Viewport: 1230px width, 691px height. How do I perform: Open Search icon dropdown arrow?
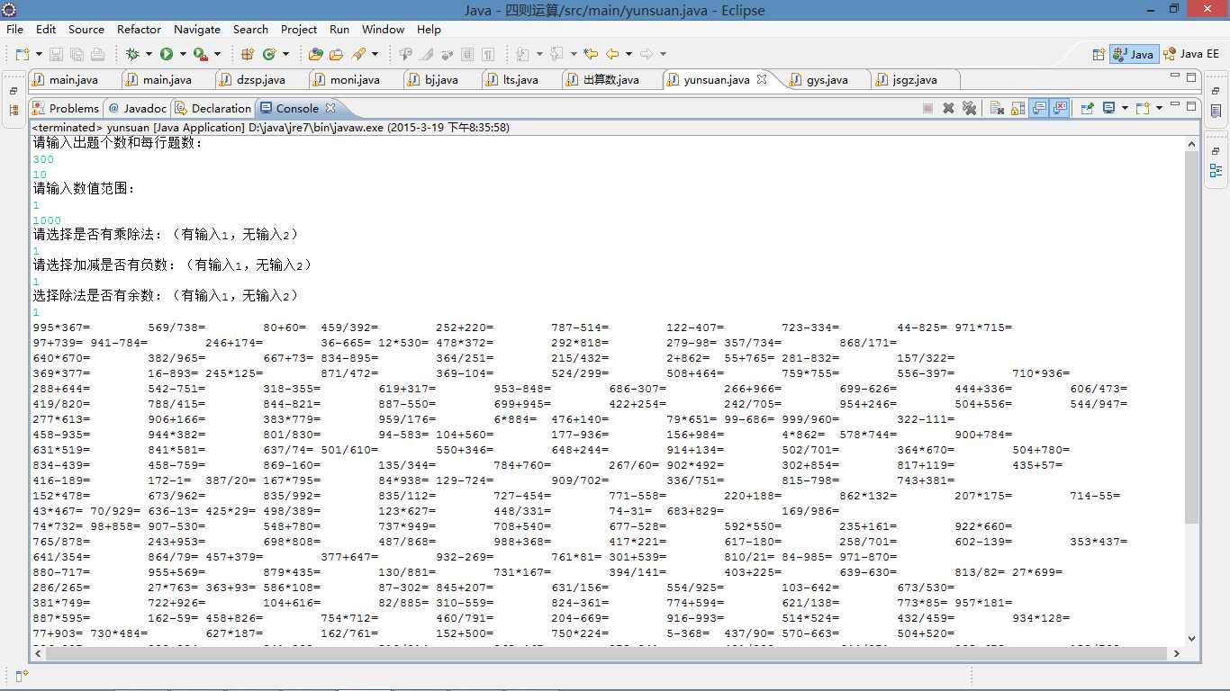(x=374, y=54)
